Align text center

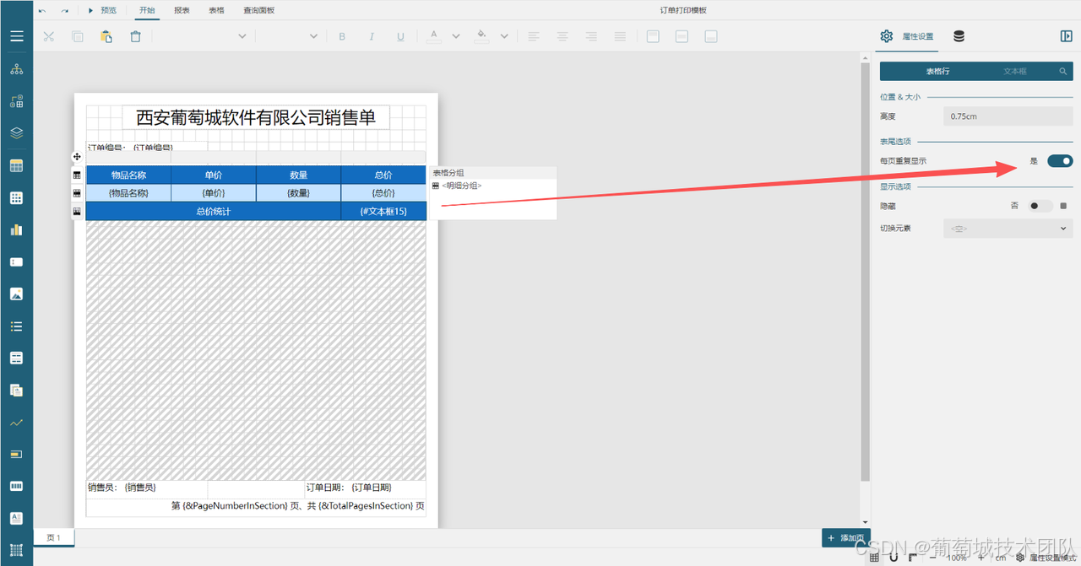tap(562, 36)
